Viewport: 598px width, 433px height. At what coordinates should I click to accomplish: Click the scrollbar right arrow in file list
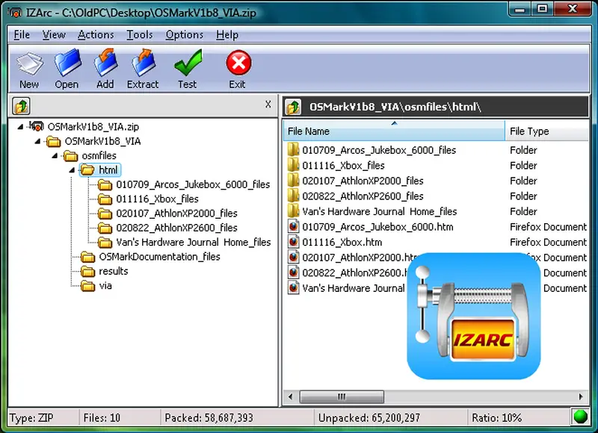click(x=581, y=397)
